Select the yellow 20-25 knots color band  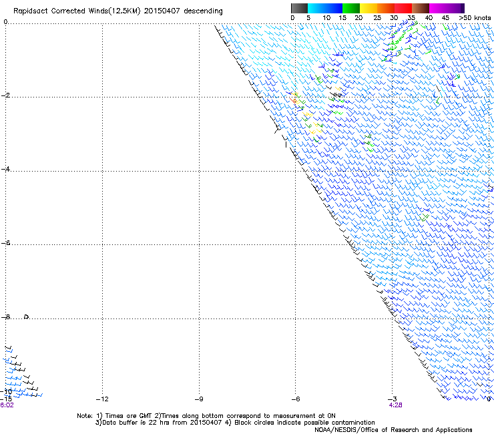click(x=368, y=8)
